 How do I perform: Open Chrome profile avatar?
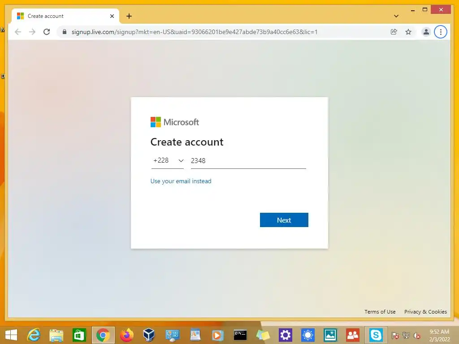click(x=426, y=32)
